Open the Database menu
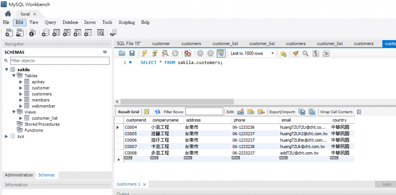396x195 pixels. click(x=70, y=22)
